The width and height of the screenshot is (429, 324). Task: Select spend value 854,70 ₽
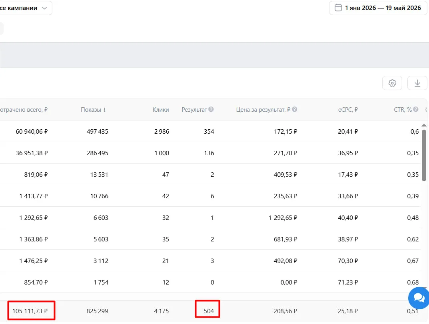36,283
